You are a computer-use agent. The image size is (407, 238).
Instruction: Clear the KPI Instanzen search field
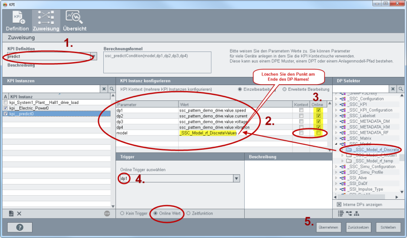coord(104,89)
